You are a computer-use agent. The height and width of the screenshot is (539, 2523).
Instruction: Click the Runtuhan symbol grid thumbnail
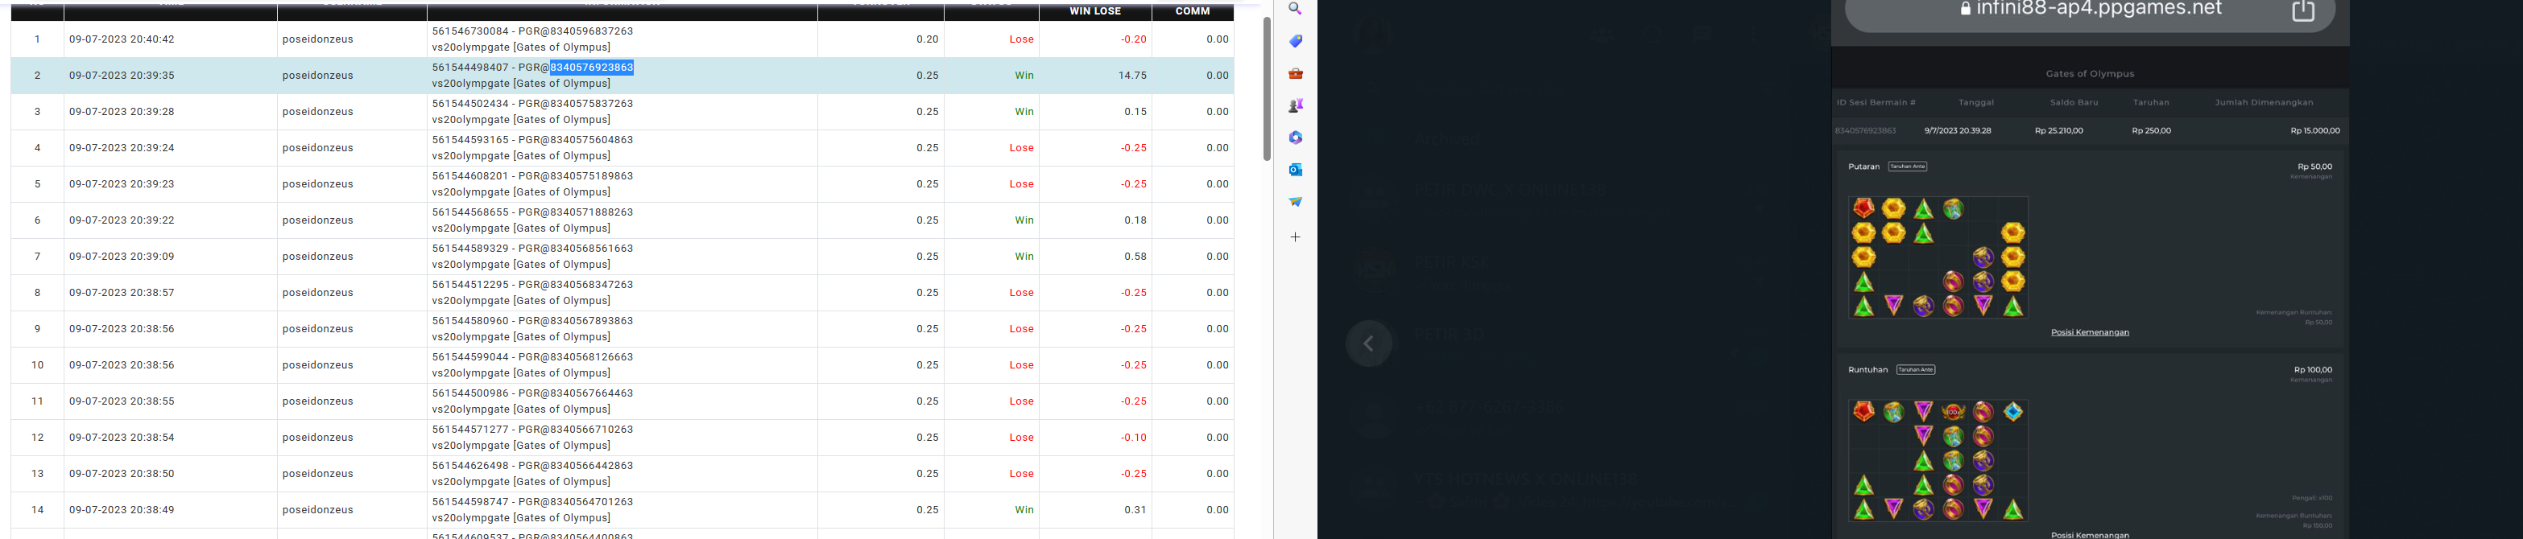1938,461
